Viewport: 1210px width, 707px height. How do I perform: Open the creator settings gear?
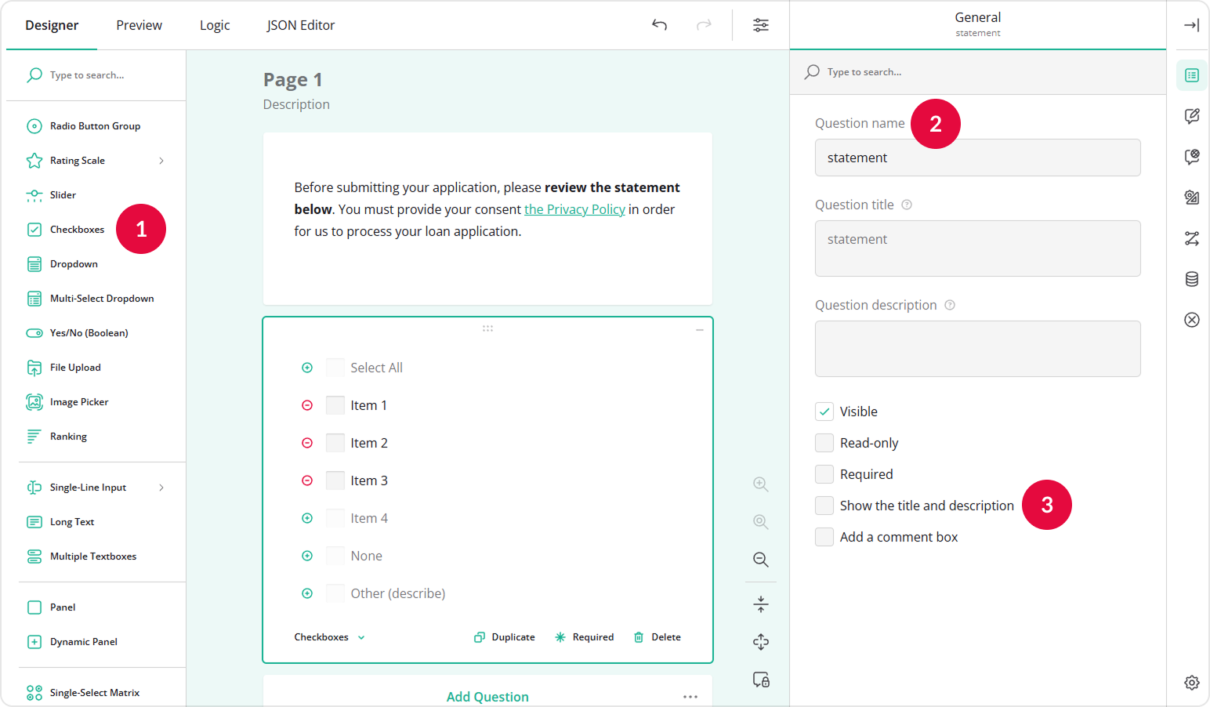pyautogui.click(x=1192, y=683)
